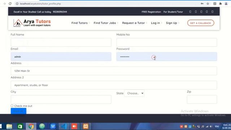The width and height of the screenshot is (231, 130).
Task: Click the GET A CALLBACK button
Action: pos(201,23)
